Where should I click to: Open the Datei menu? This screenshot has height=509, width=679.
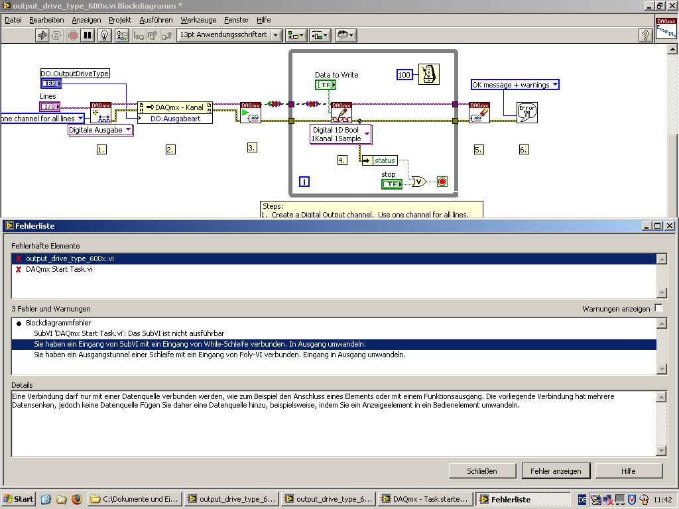[13, 20]
